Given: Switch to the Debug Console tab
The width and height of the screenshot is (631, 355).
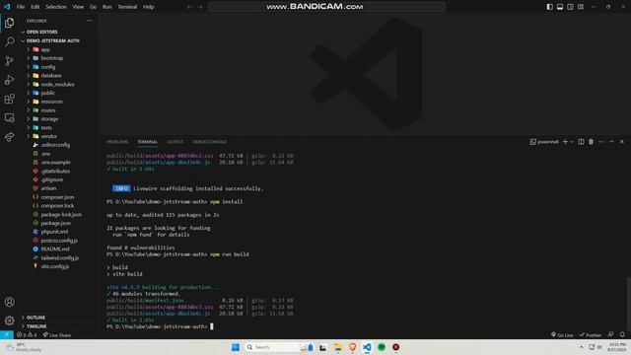Looking at the screenshot, I should click(209, 142).
